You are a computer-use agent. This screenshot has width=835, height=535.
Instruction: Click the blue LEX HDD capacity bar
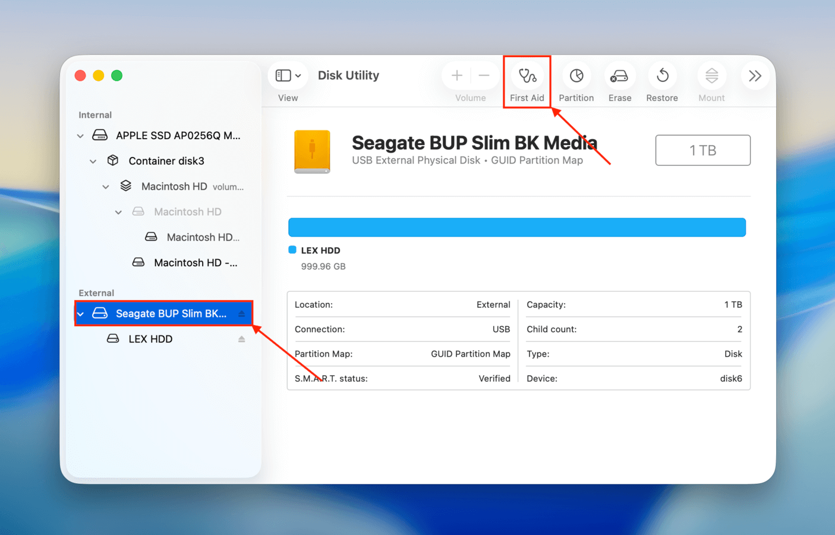pos(516,227)
